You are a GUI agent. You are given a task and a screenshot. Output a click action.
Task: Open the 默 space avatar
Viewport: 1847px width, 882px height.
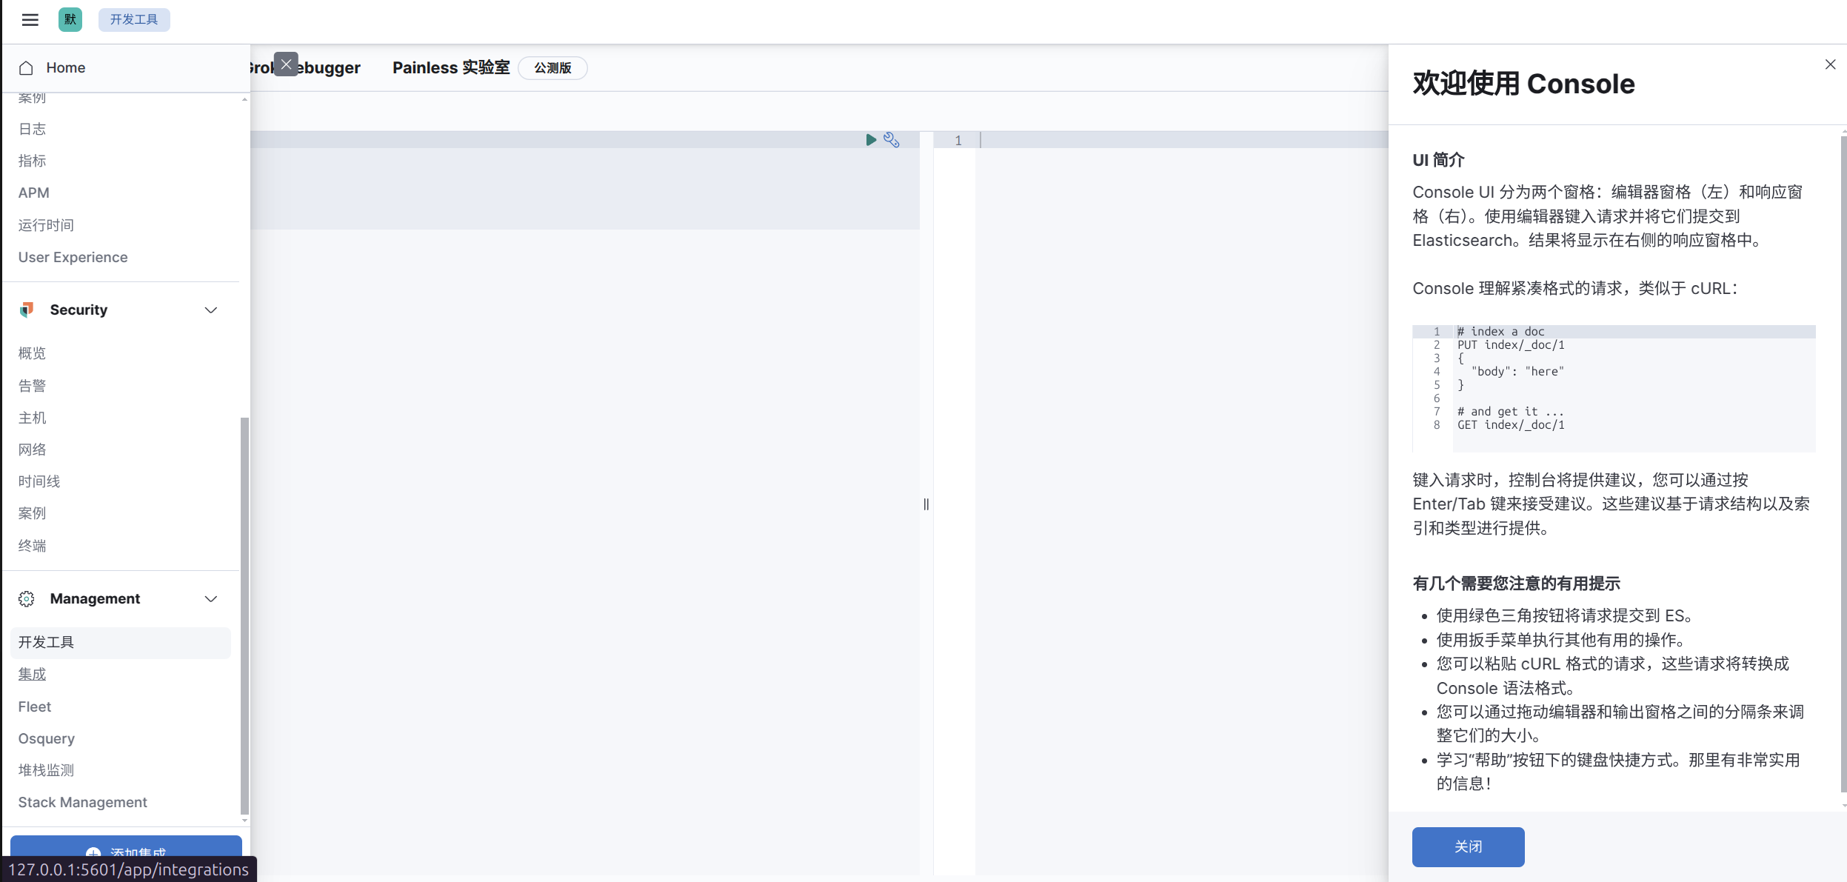point(70,20)
